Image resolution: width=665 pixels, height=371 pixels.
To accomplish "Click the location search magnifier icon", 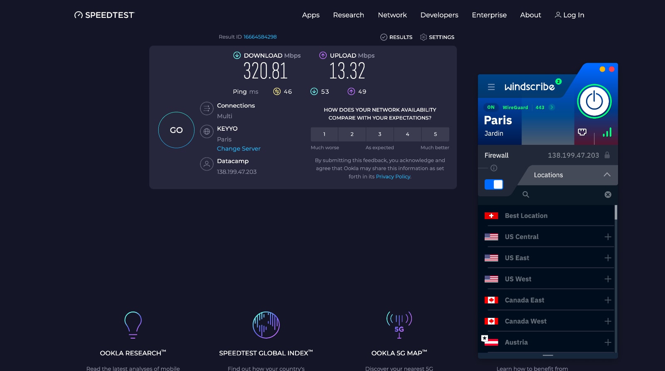I will 526,194.
